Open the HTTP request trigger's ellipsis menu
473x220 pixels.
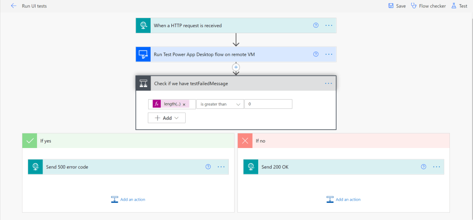click(x=329, y=25)
